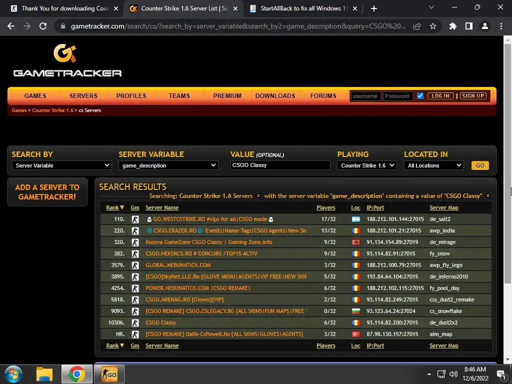
Task: Open Playing Counter Strike 1.6 dropdown
Action: click(367, 165)
